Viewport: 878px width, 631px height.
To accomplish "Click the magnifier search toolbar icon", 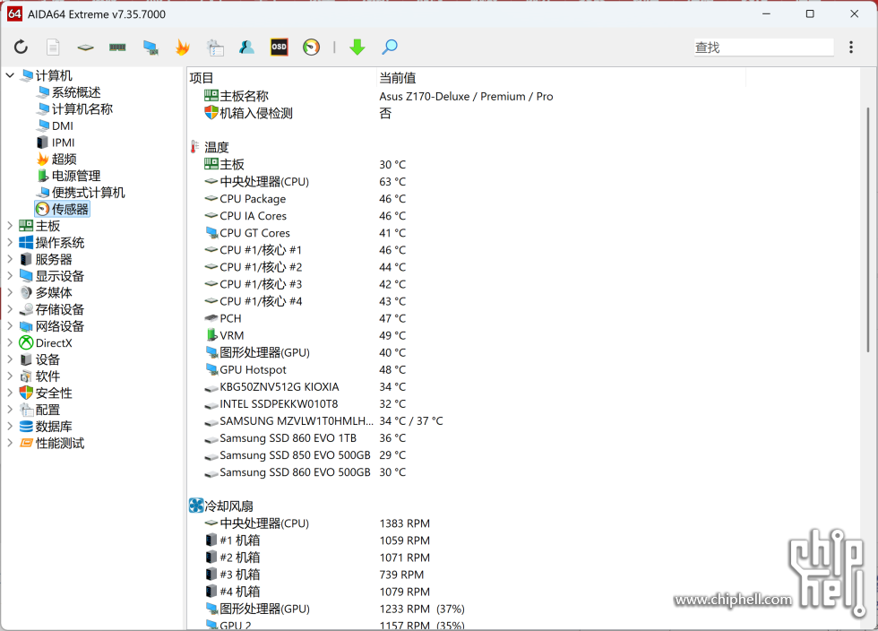I will (390, 48).
